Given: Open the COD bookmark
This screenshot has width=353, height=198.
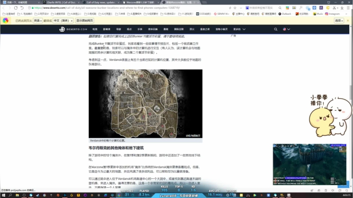Looking at the screenshot, I should (203, 14).
